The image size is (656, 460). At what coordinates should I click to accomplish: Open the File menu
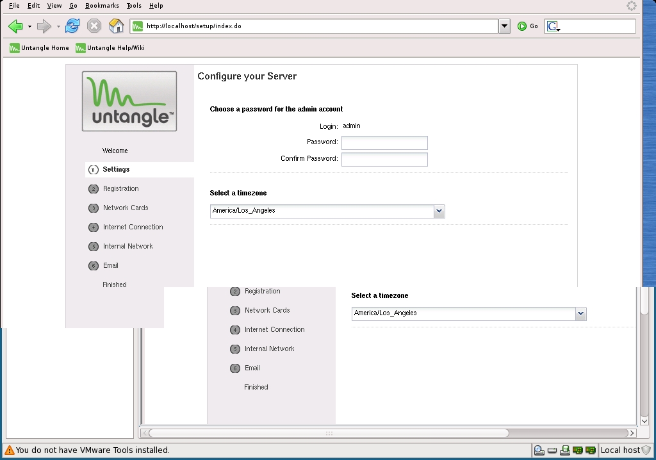pyautogui.click(x=14, y=5)
